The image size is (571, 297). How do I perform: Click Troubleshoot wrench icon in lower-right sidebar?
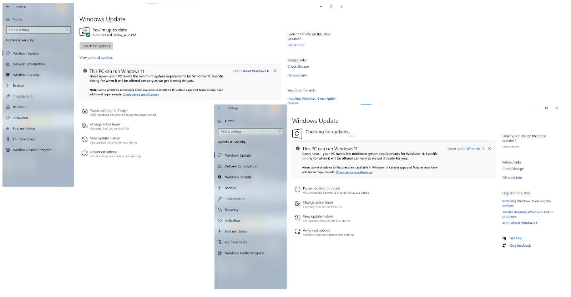tap(220, 199)
